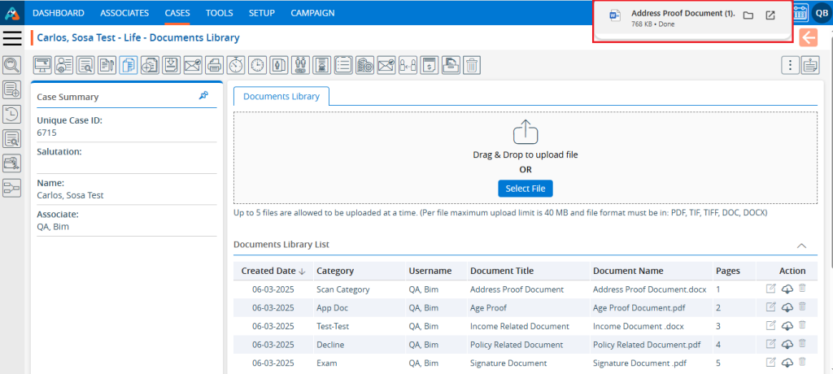Open the three-dot more options menu
This screenshot has height=374, width=833.
pyautogui.click(x=788, y=65)
